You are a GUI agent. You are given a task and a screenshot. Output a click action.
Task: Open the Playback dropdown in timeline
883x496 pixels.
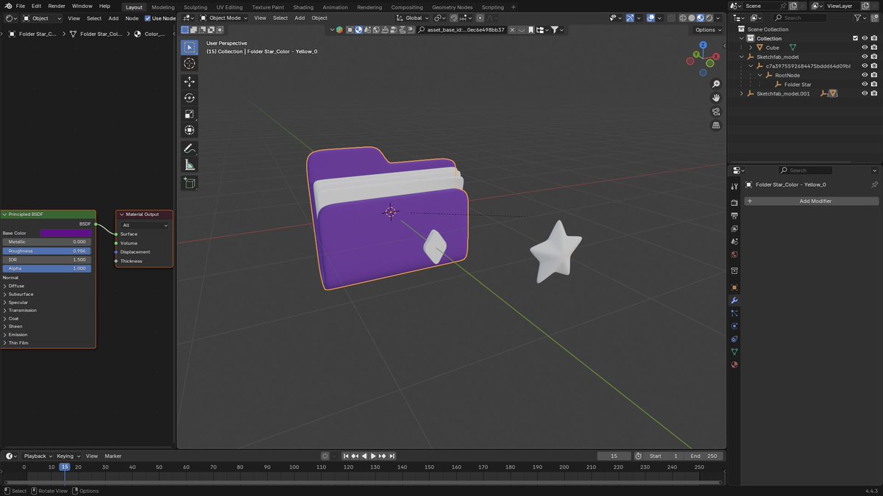click(37, 456)
